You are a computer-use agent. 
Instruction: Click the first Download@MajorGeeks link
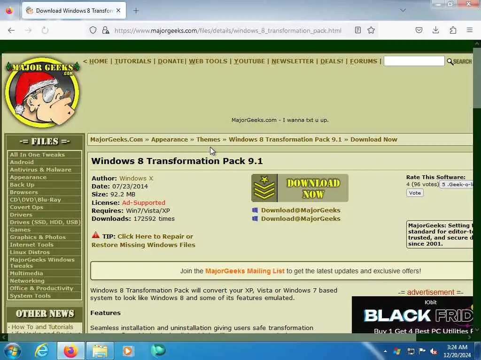tap(301, 210)
